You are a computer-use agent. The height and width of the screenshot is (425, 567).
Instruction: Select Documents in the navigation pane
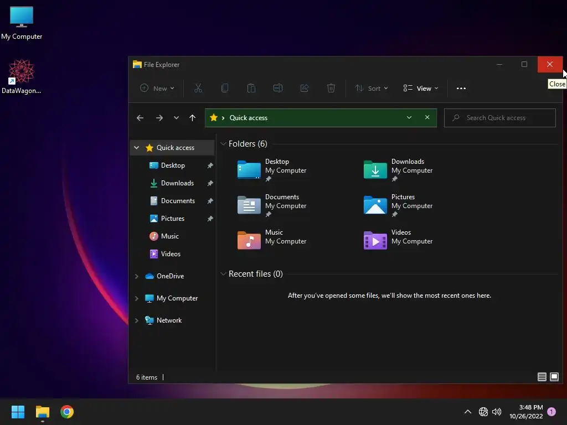pyautogui.click(x=178, y=201)
